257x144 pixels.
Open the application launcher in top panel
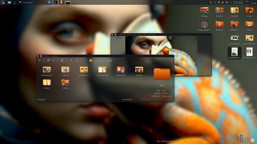tap(3, 2)
